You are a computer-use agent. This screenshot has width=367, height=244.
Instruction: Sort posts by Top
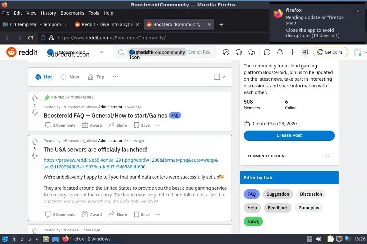coord(96,77)
